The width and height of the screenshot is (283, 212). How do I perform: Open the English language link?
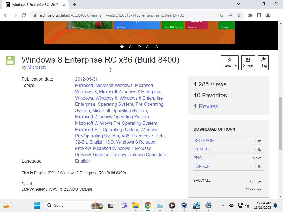[x=82, y=161]
